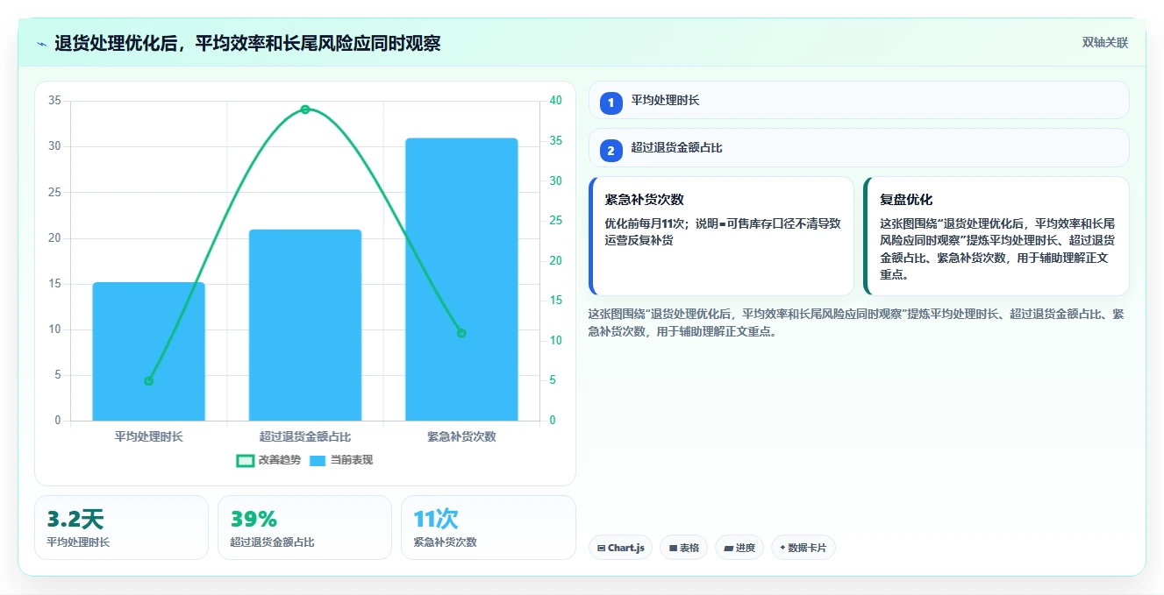Select the 紧急补货次数 blue bar
The height and width of the screenshot is (595, 1164).
click(461, 280)
